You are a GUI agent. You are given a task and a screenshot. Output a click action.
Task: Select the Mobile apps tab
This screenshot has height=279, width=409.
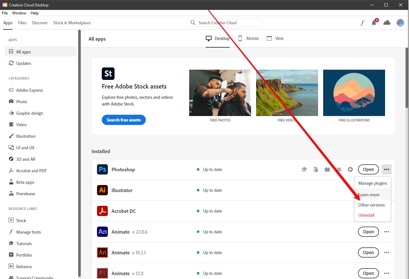(x=249, y=38)
